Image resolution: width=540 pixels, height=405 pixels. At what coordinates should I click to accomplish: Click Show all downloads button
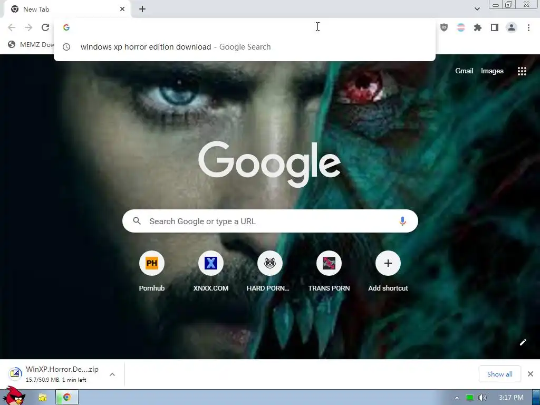click(500, 374)
